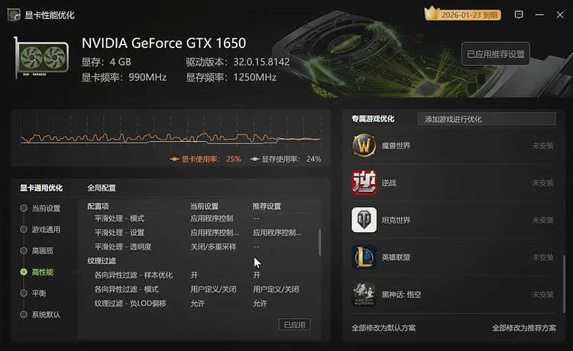573x351 pixels.
Task: Click the GPU usage line chart
Action: coord(170,132)
